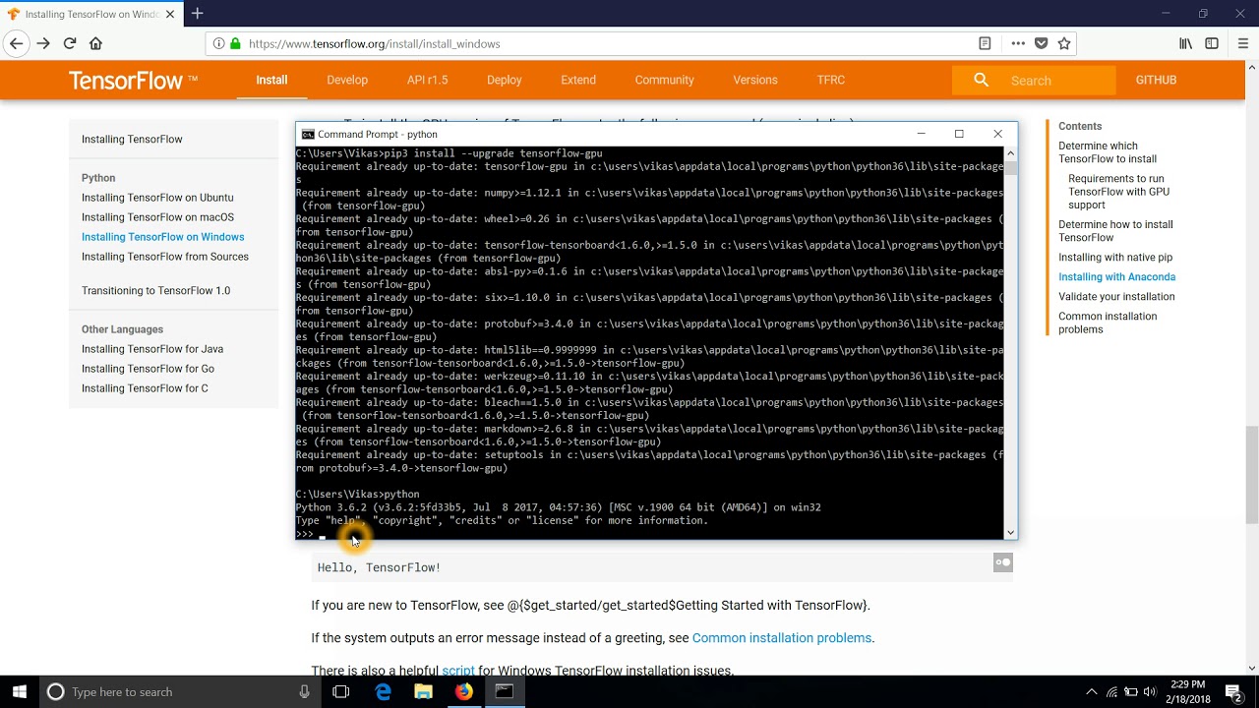The width and height of the screenshot is (1259, 708).
Task: Show sidebars icon in Firefox toolbar
Action: click(1212, 43)
